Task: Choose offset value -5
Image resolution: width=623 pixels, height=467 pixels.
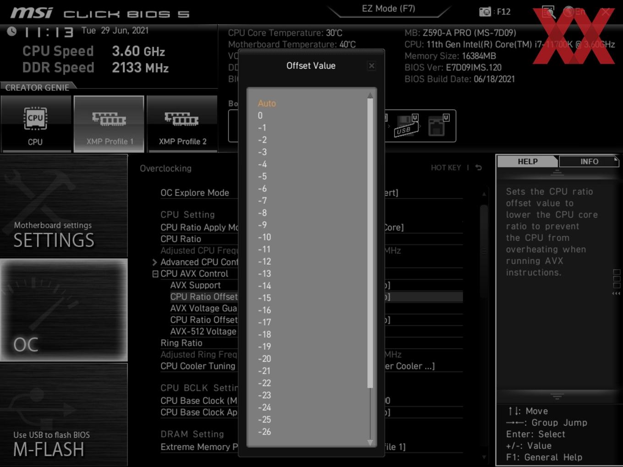Action: pyautogui.click(x=262, y=176)
